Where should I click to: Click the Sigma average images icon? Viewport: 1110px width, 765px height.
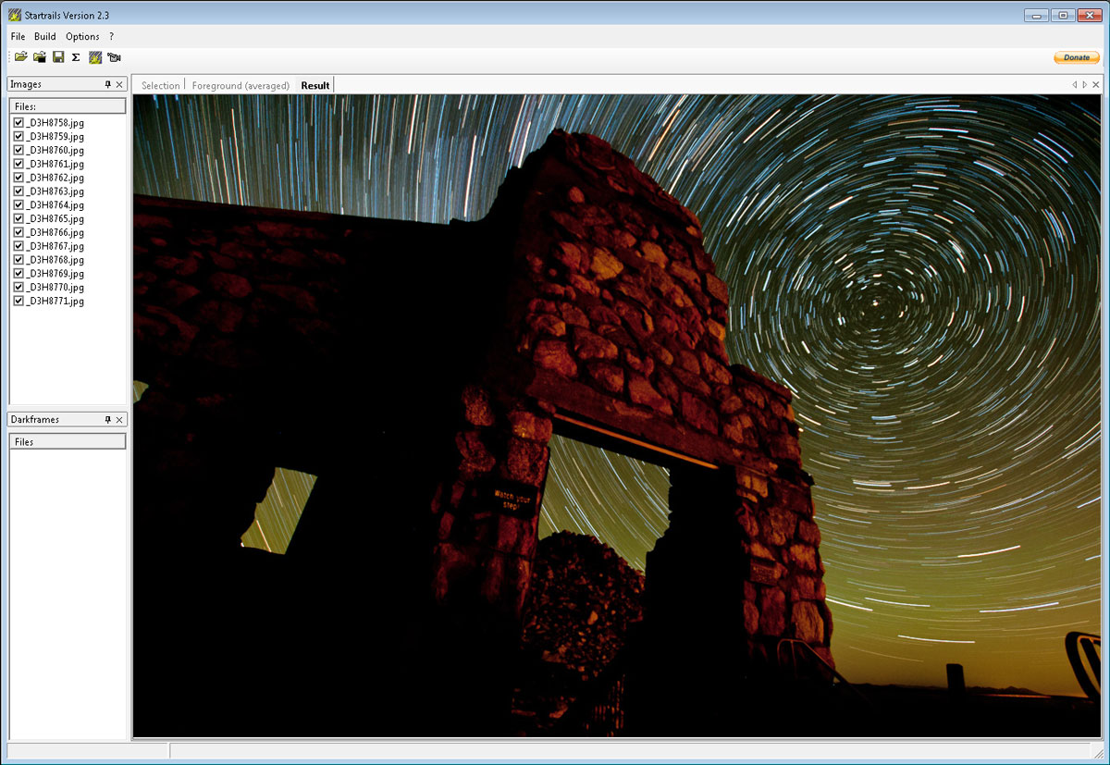click(76, 57)
